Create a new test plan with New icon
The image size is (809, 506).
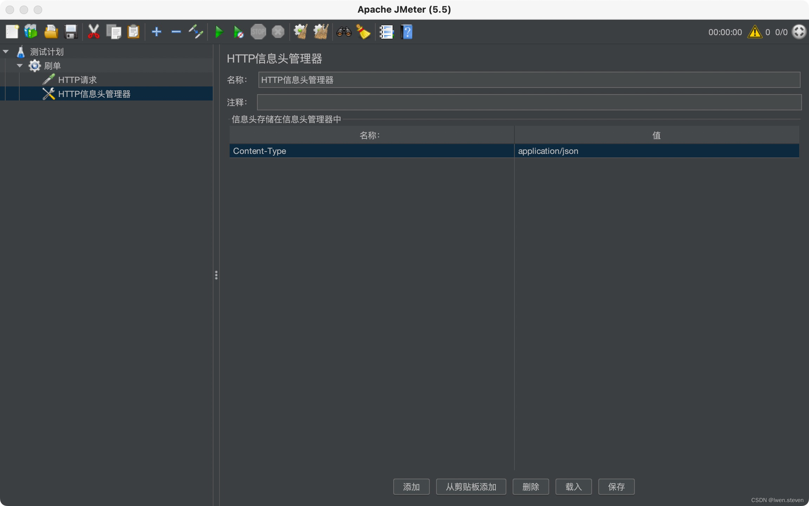point(12,32)
